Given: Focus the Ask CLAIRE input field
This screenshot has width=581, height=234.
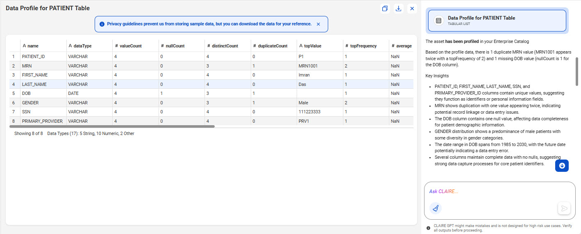Looking at the screenshot, I should click(x=500, y=191).
